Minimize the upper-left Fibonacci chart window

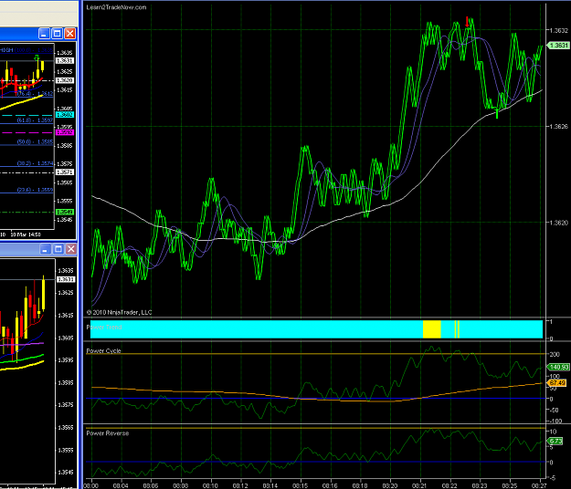point(44,34)
